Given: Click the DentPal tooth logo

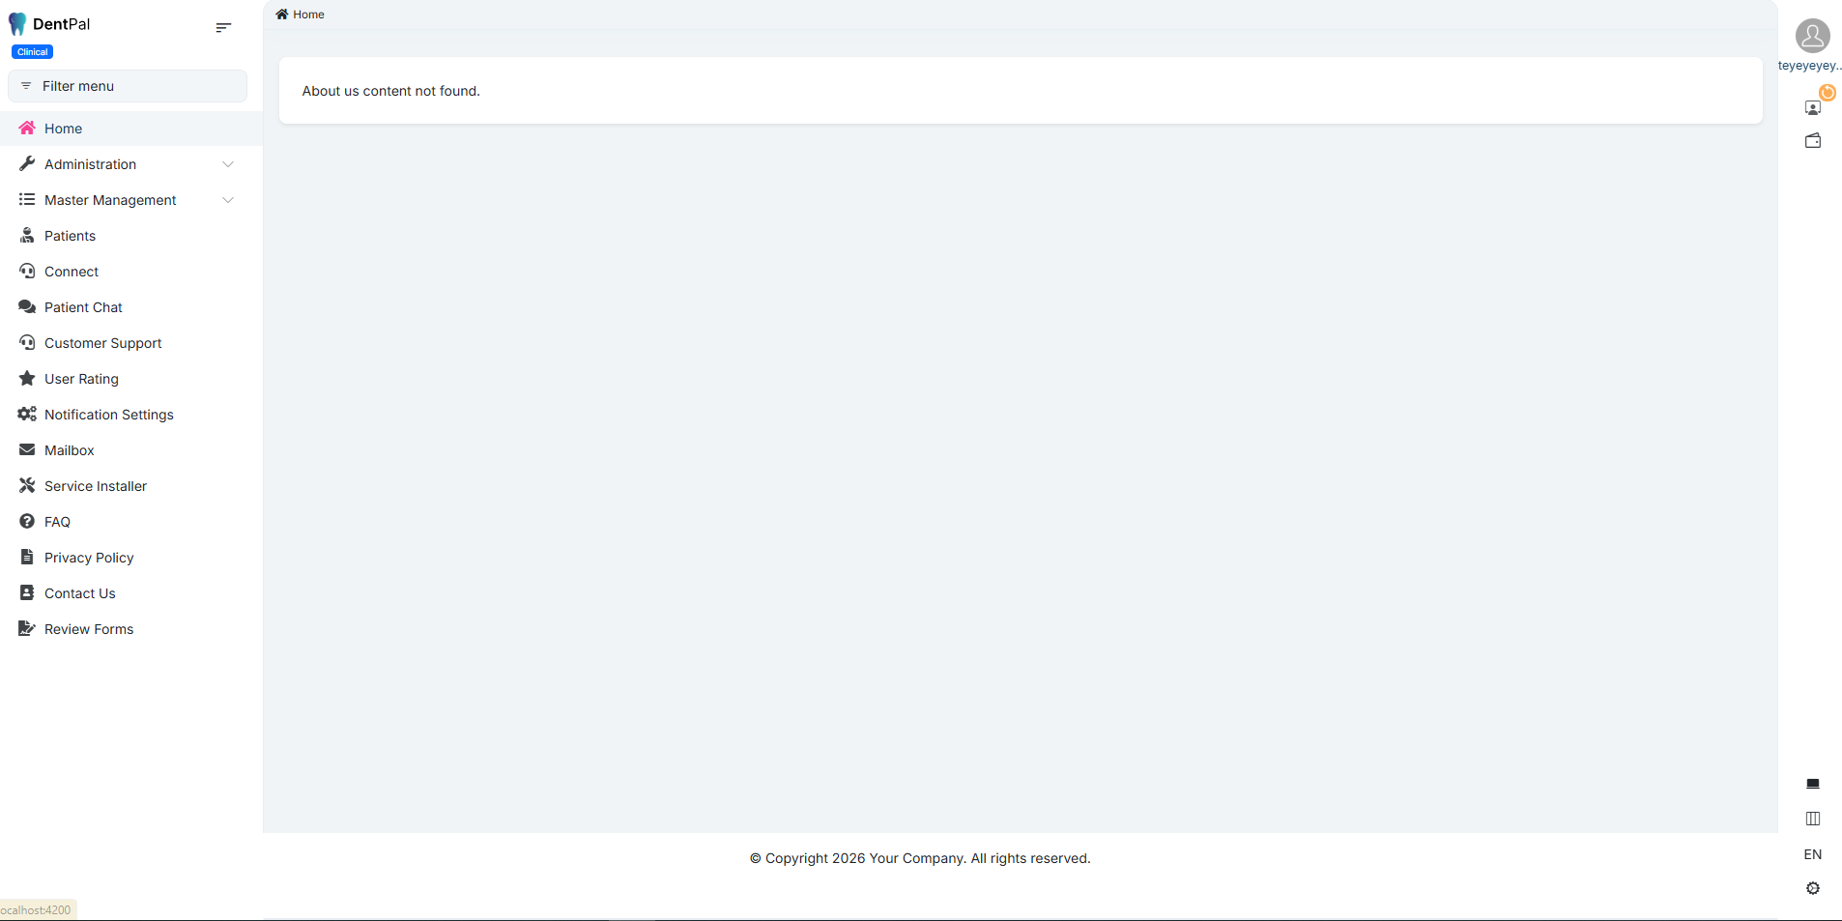Looking at the screenshot, I should point(17,24).
